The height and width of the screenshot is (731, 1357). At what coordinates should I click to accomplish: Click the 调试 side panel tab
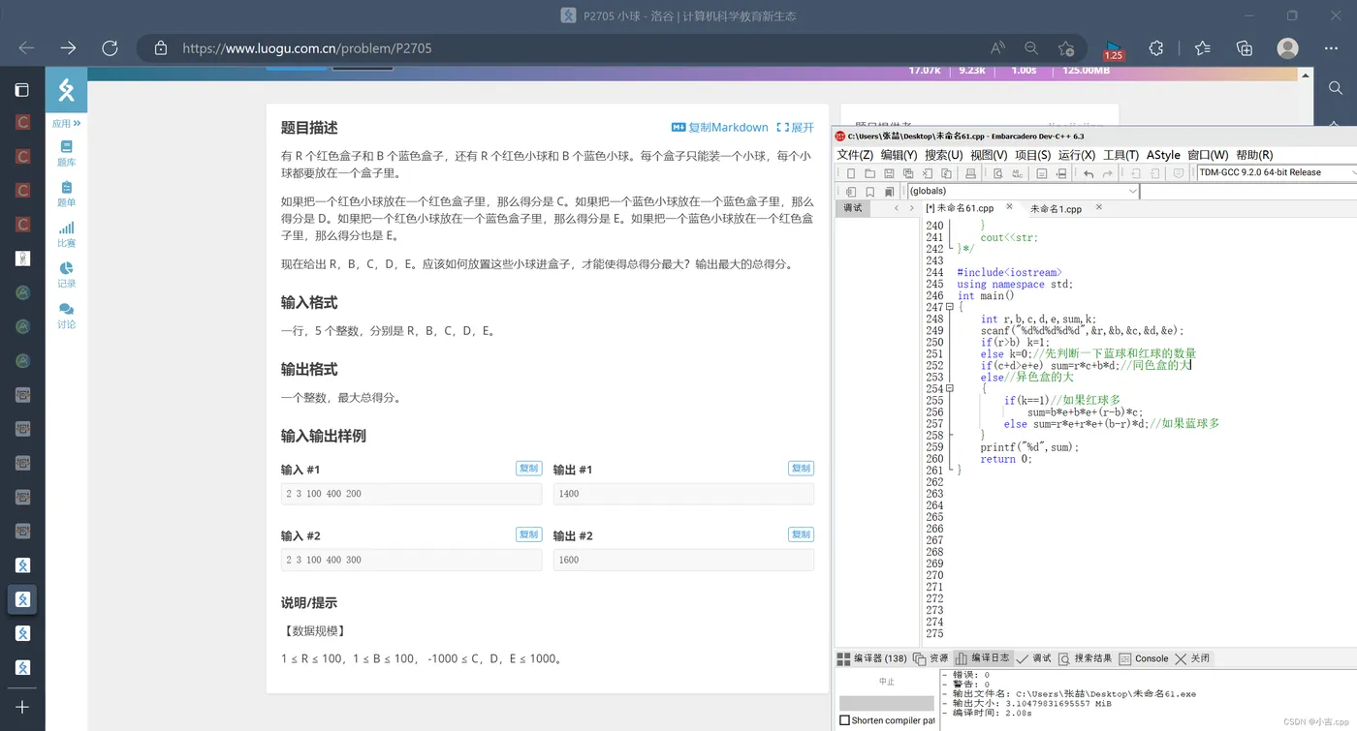pos(853,208)
